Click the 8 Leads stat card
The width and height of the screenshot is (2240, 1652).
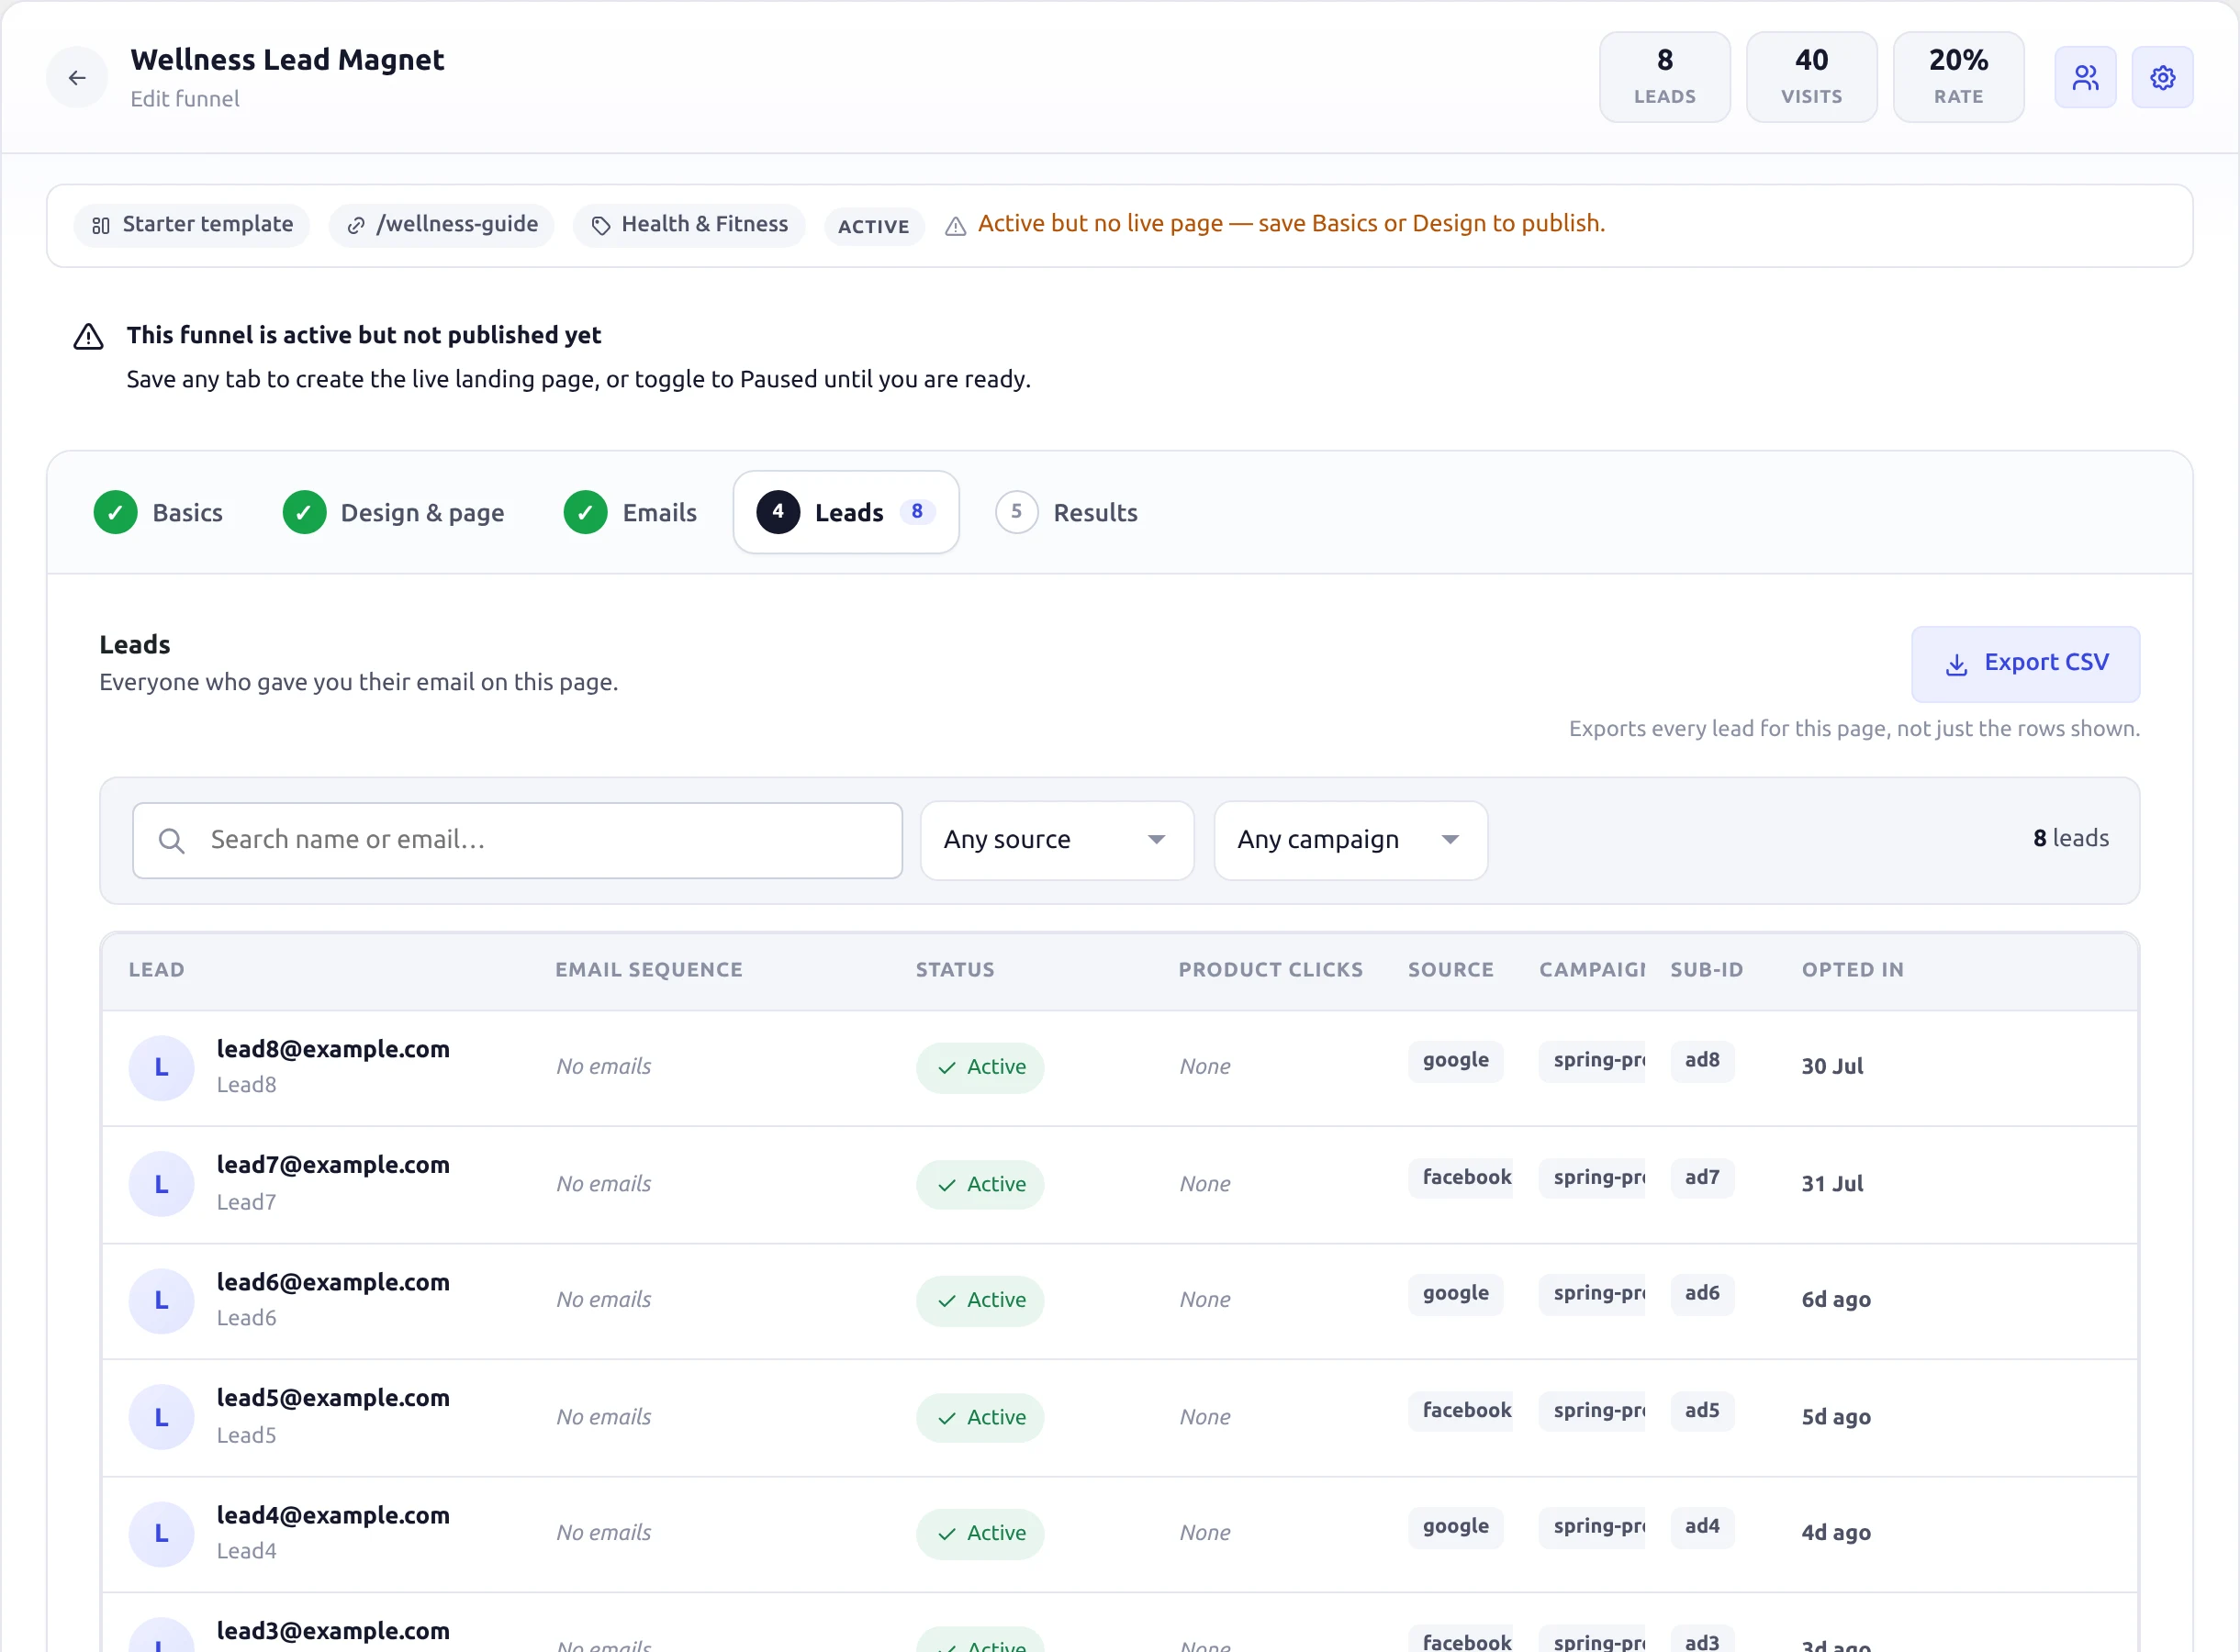tap(1665, 77)
